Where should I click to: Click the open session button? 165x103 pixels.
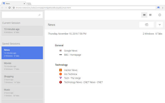tap(146, 25)
